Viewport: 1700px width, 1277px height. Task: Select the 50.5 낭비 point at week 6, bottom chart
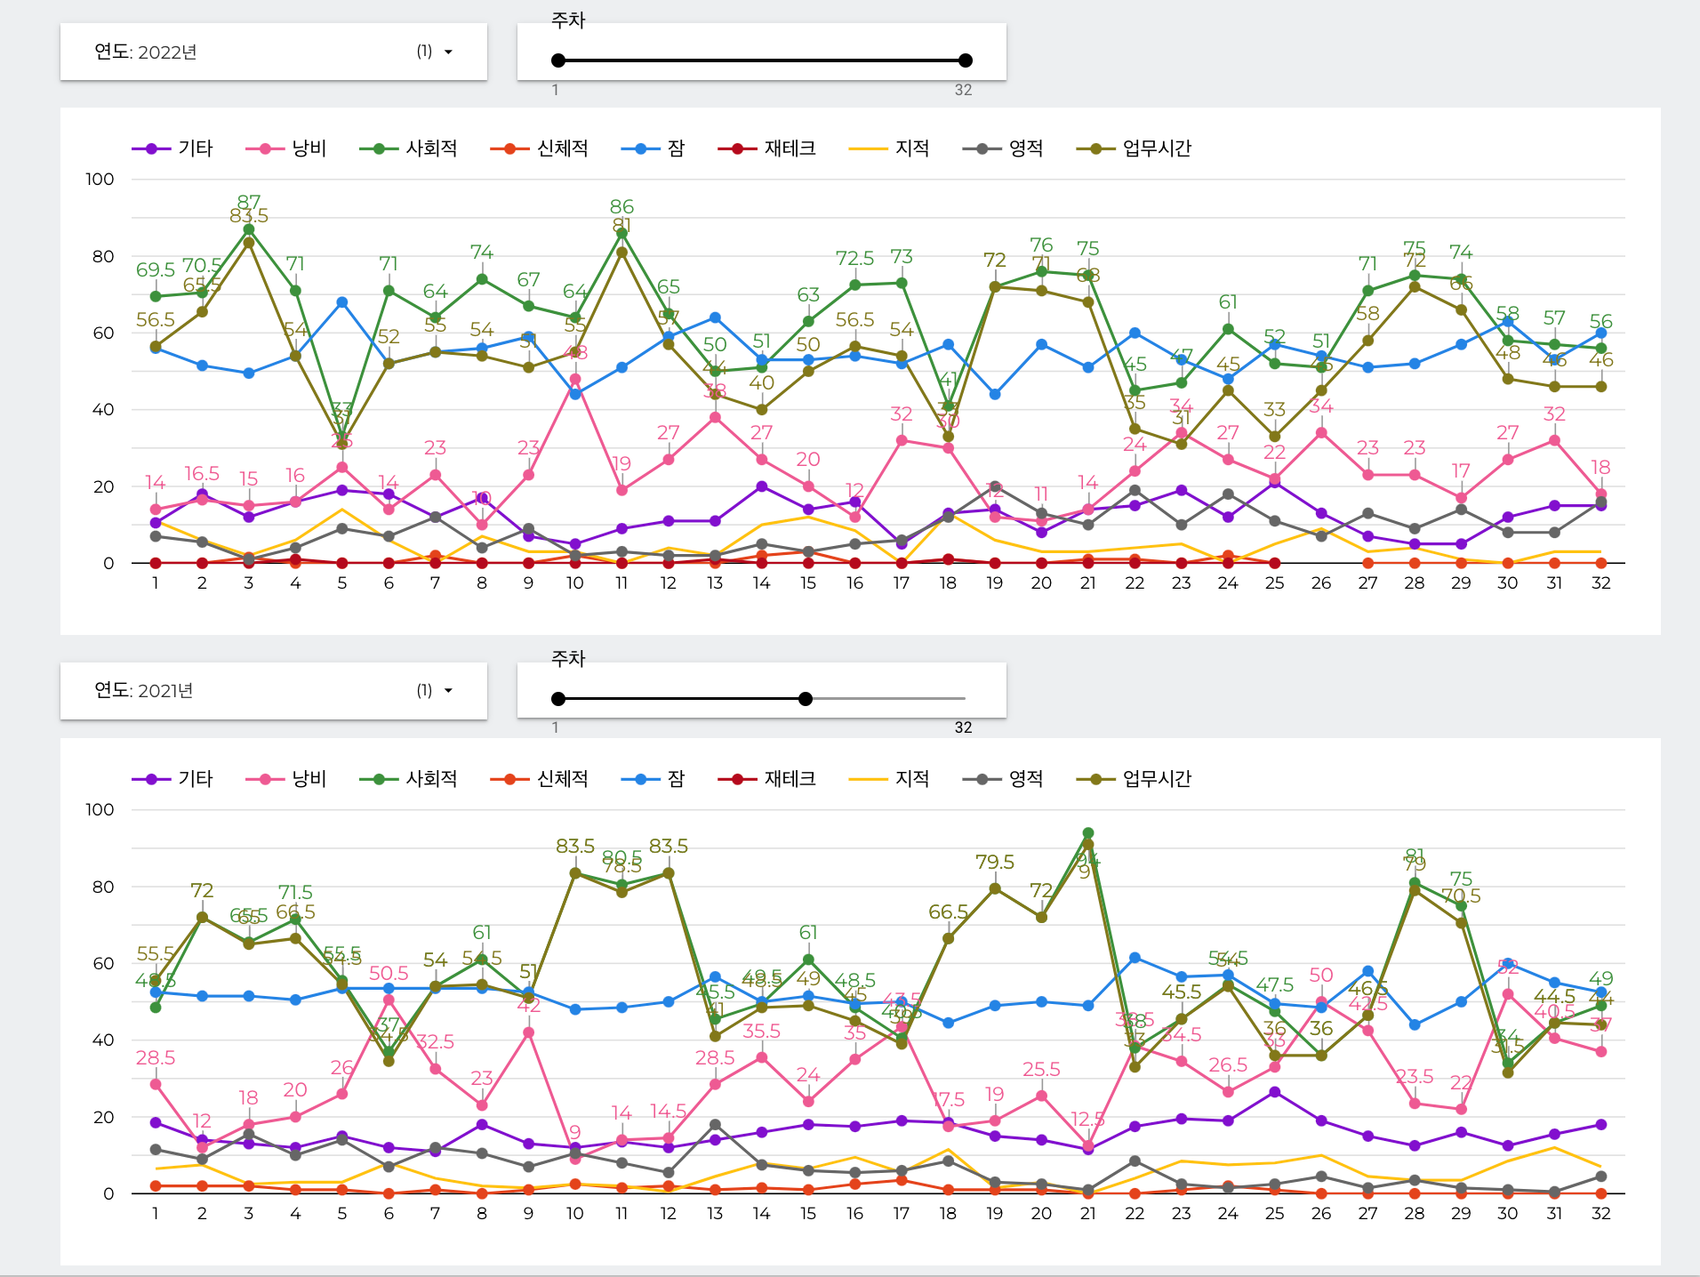(389, 1000)
